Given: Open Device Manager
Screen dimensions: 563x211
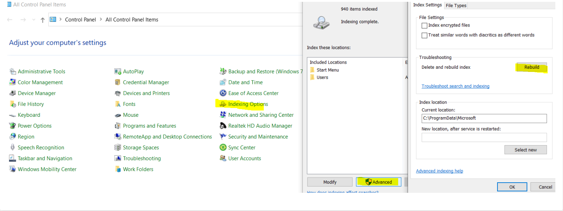Looking at the screenshot, I should point(36,93).
